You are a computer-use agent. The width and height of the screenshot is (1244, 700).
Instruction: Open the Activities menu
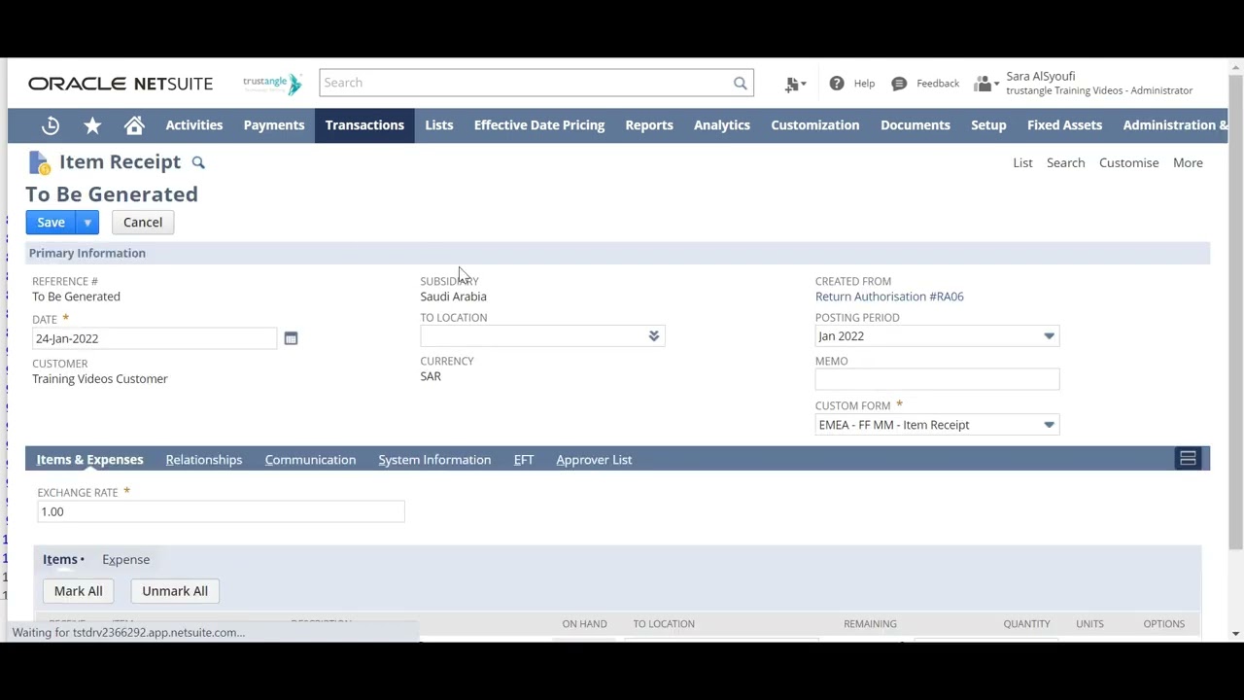194,125
